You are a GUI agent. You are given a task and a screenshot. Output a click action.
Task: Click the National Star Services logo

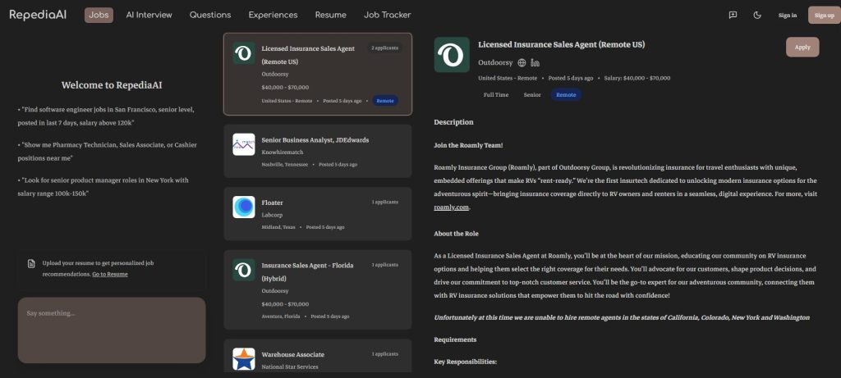pos(244,359)
